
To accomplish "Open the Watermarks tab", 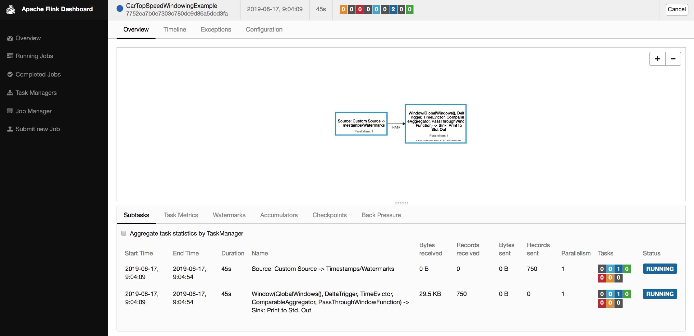I will [229, 215].
